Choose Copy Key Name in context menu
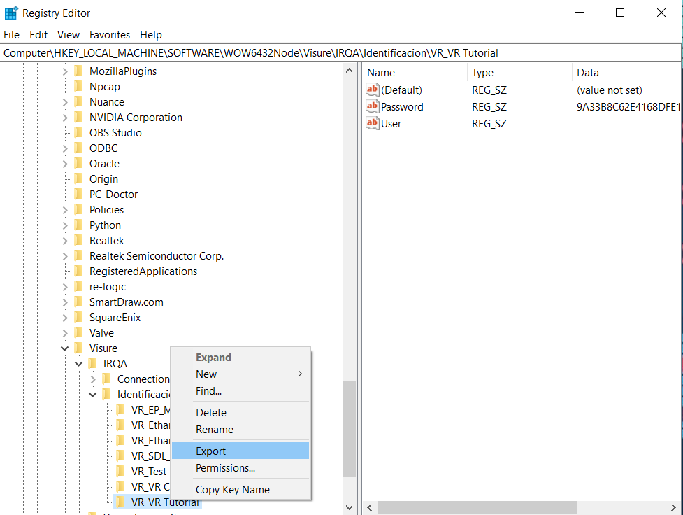683x515 pixels. click(240, 490)
